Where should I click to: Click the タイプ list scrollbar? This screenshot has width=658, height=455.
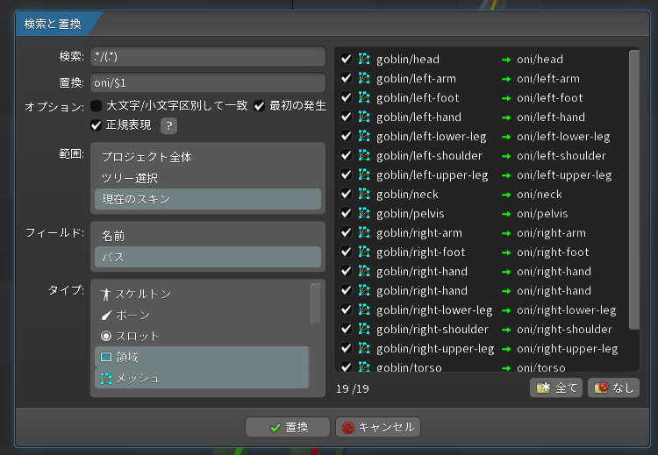pyautogui.click(x=315, y=303)
